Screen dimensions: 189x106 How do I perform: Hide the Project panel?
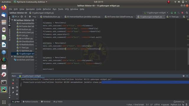[33, 16]
